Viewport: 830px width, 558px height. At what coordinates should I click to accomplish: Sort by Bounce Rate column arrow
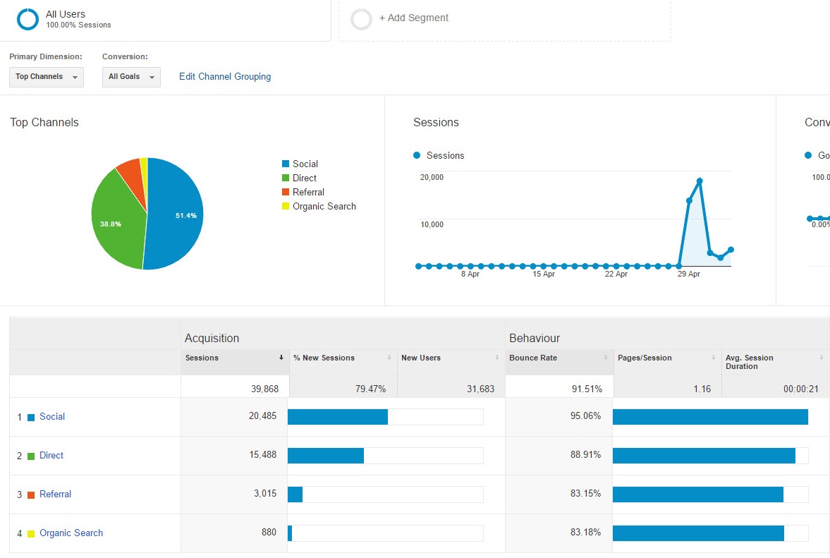pos(606,358)
